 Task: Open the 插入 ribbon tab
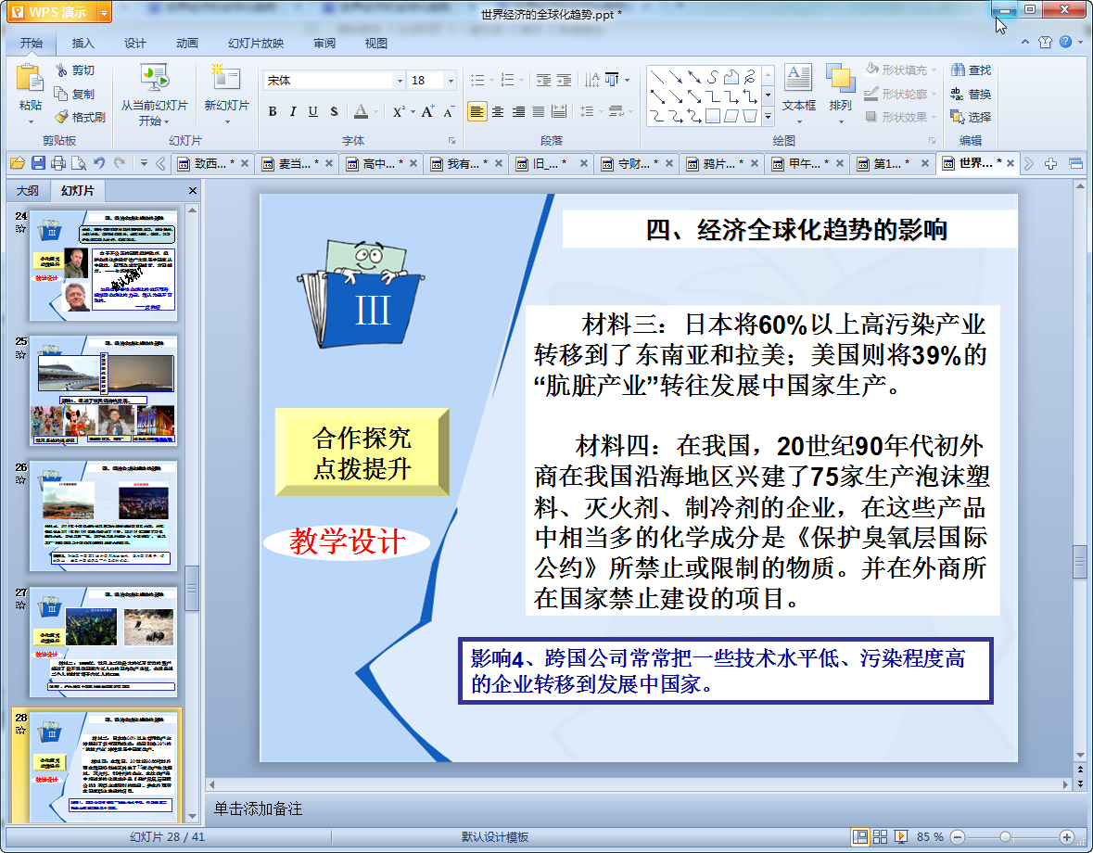coord(83,44)
